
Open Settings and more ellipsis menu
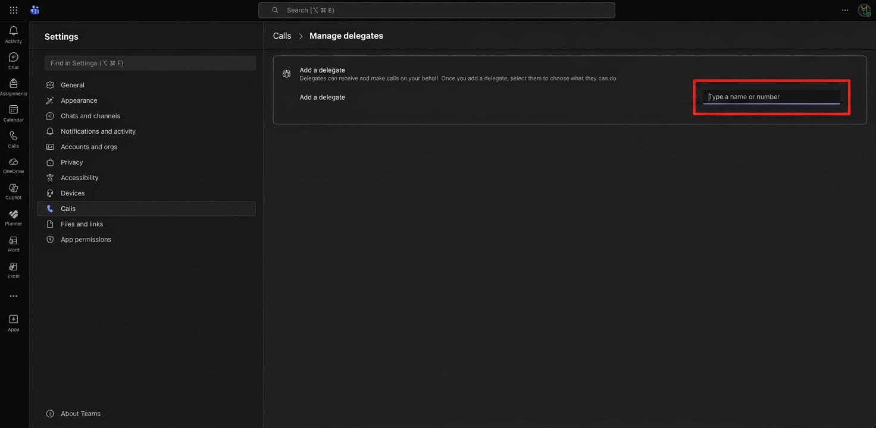[x=844, y=10]
